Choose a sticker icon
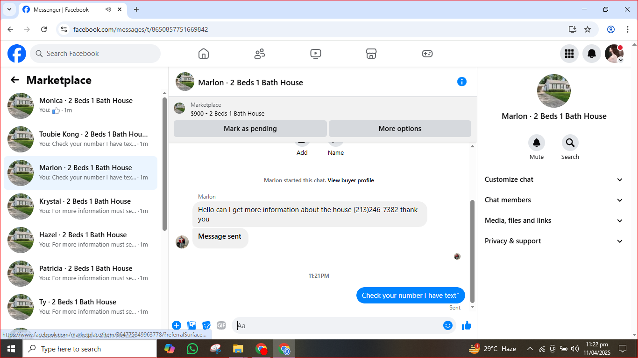This screenshot has height=358, width=638. tap(206, 325)
